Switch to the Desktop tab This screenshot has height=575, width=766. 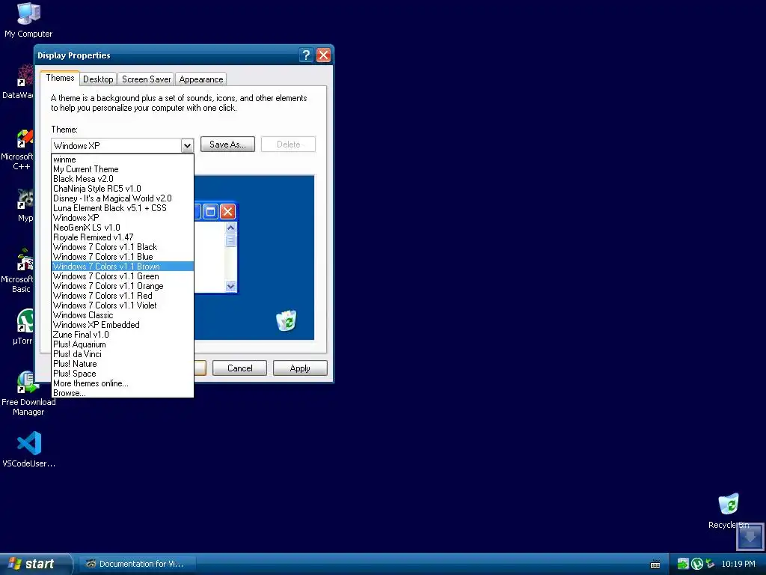(x=98, y=79)
